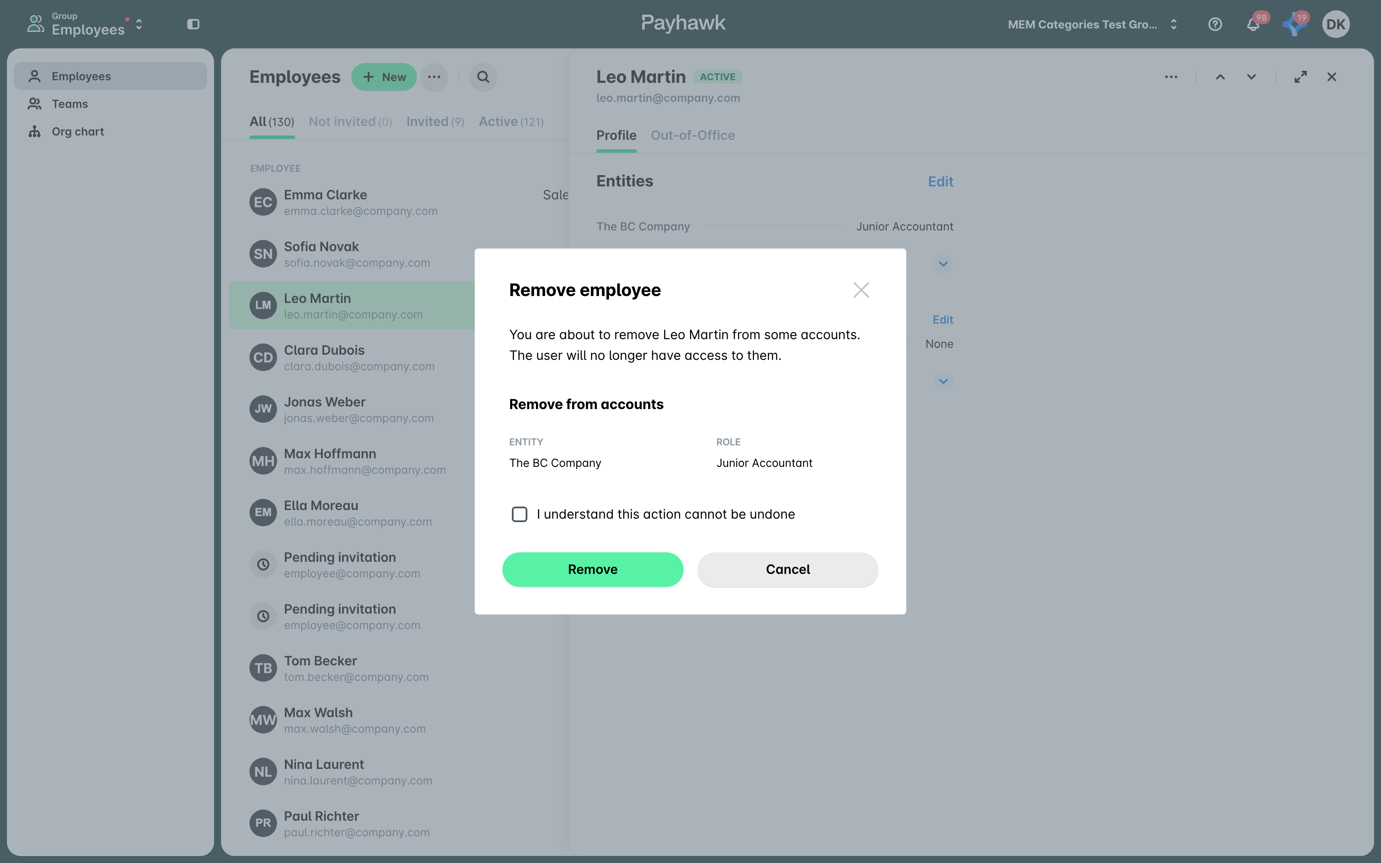The width and height of the screenshot is (1381, 863).
Task: Cancel the Remove employee dialog
Action: [x=788, y=569]
